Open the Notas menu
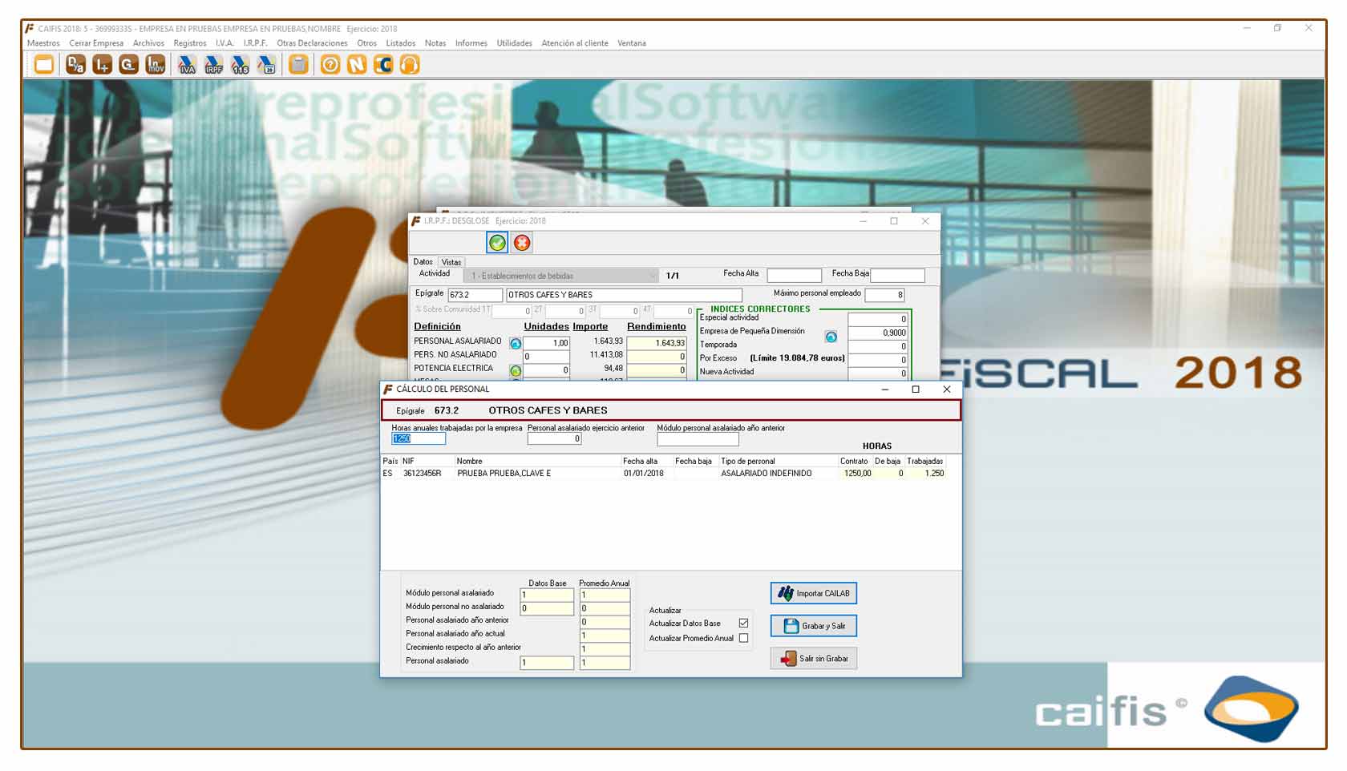 (x=435, y=43)
